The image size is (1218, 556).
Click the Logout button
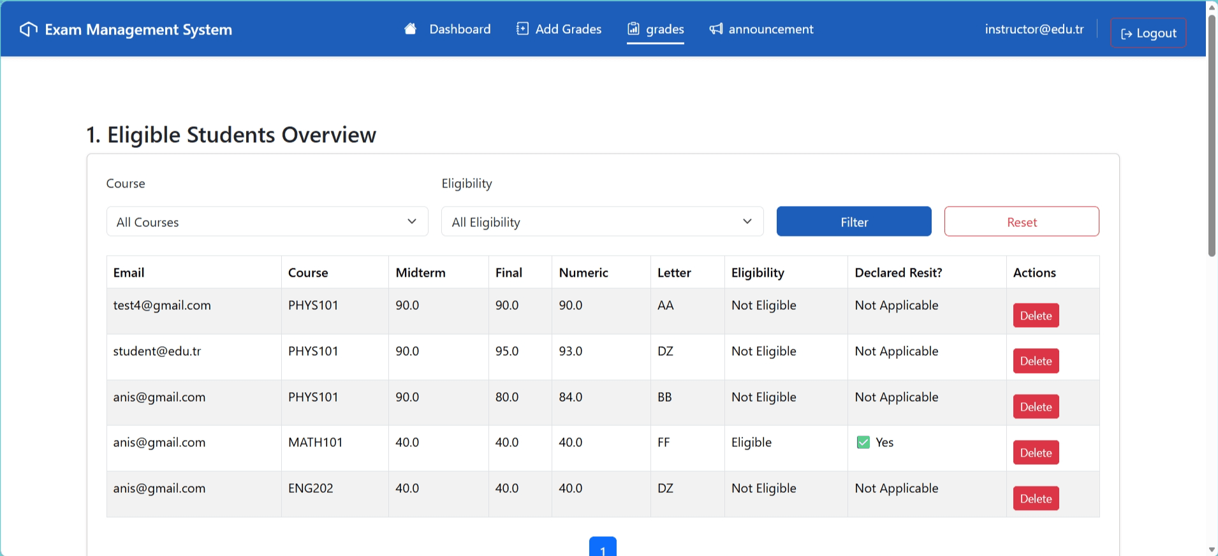pos(1148,33)
